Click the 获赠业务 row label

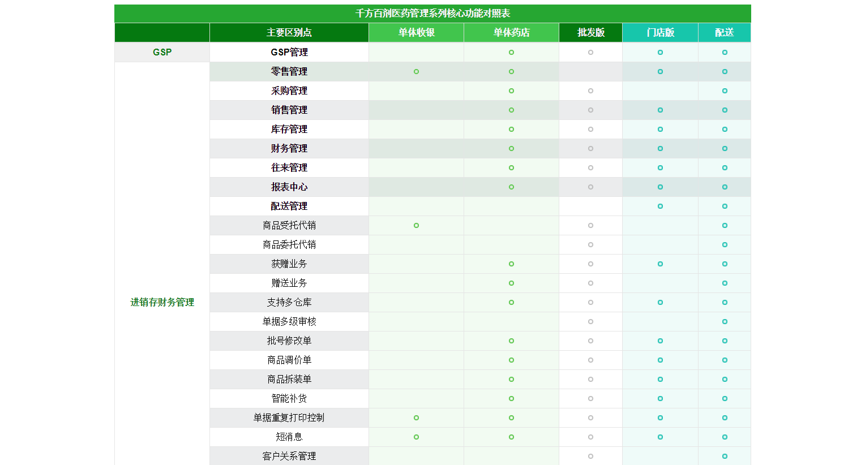[x=289, y=264]
